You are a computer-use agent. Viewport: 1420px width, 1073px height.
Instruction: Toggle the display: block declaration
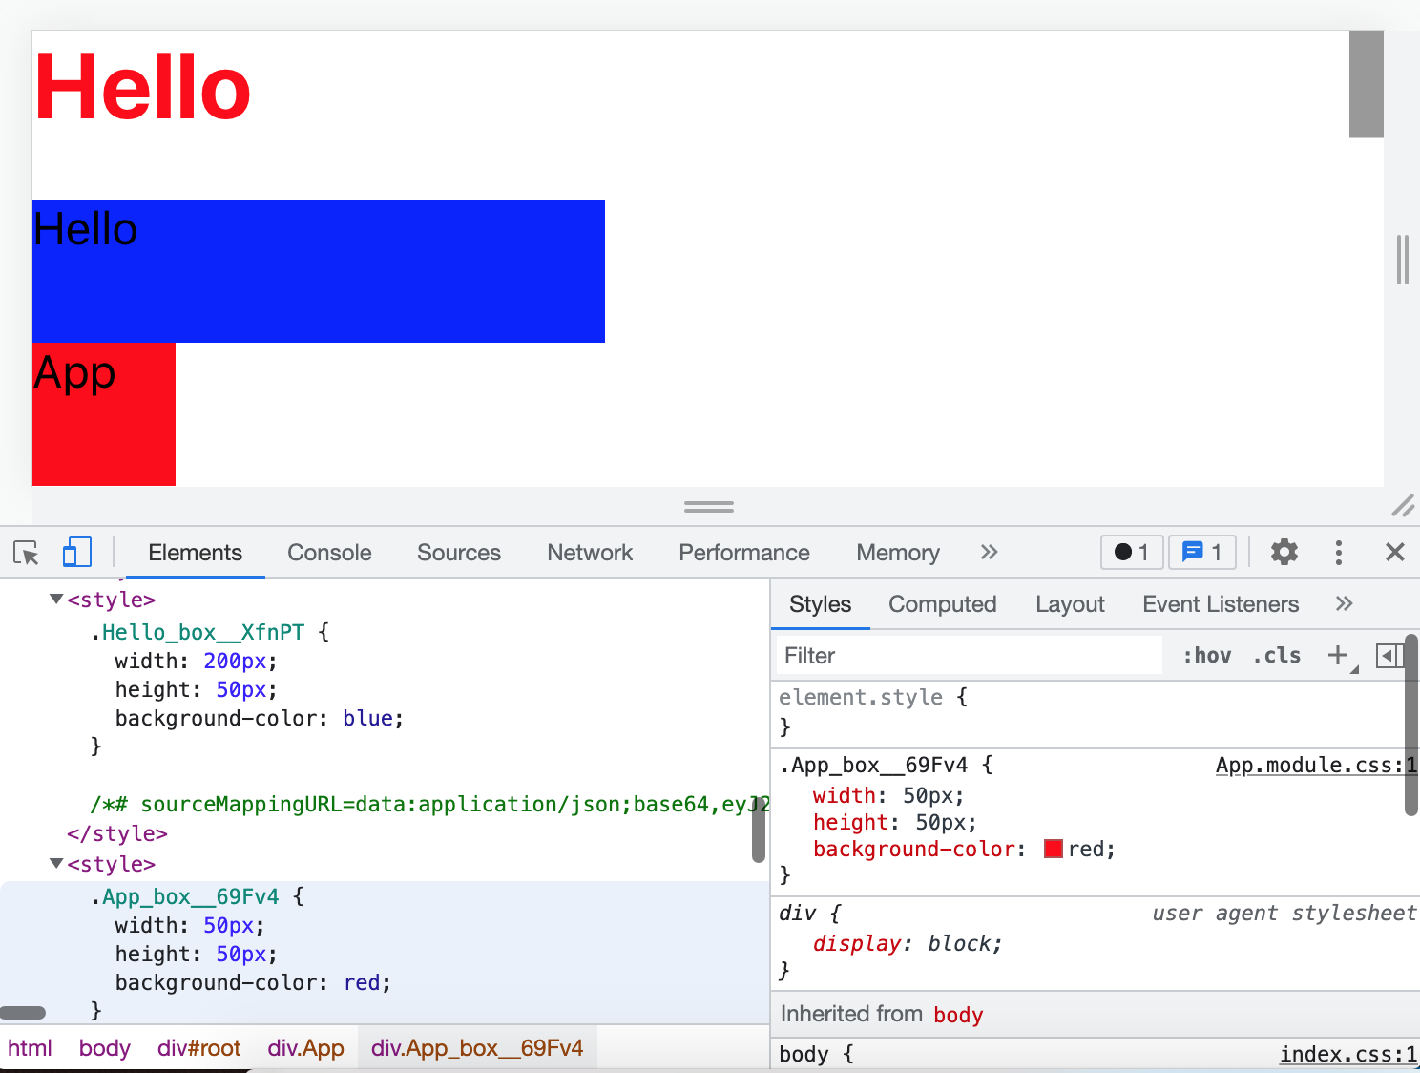click(907, 943)
